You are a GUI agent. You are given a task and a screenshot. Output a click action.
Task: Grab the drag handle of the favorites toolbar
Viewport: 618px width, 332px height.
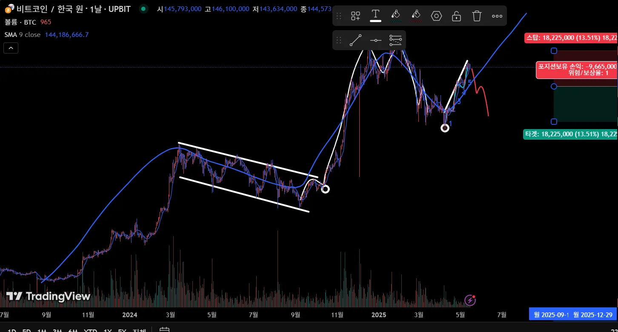pyautogui.click(x=339, y=40)
